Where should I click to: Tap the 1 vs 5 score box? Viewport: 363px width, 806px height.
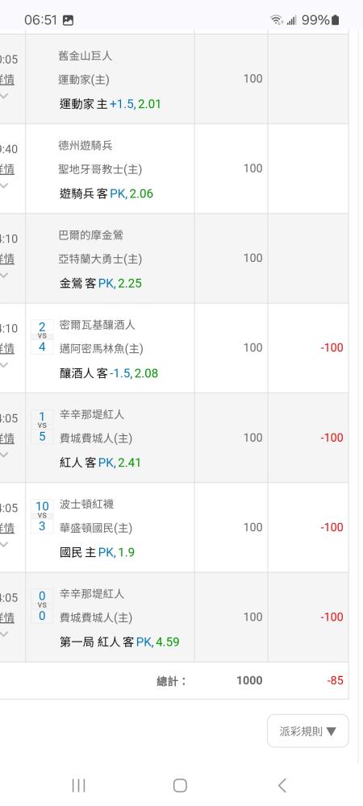coord(42,426)
